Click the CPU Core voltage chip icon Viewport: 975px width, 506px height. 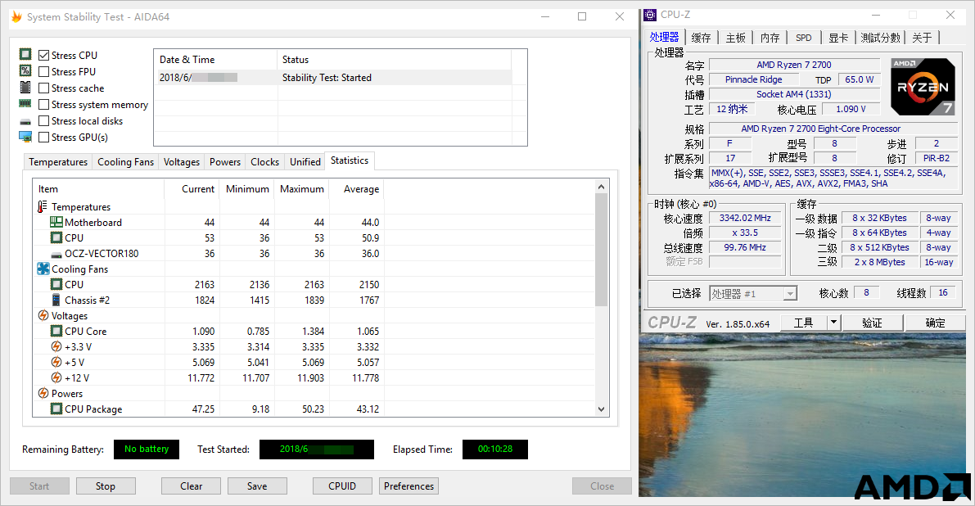point(56,331)
